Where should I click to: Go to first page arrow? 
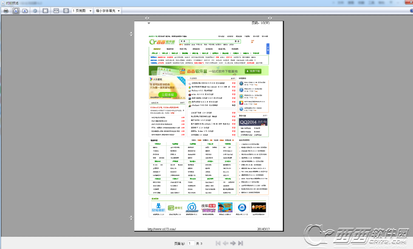(218, 243)
